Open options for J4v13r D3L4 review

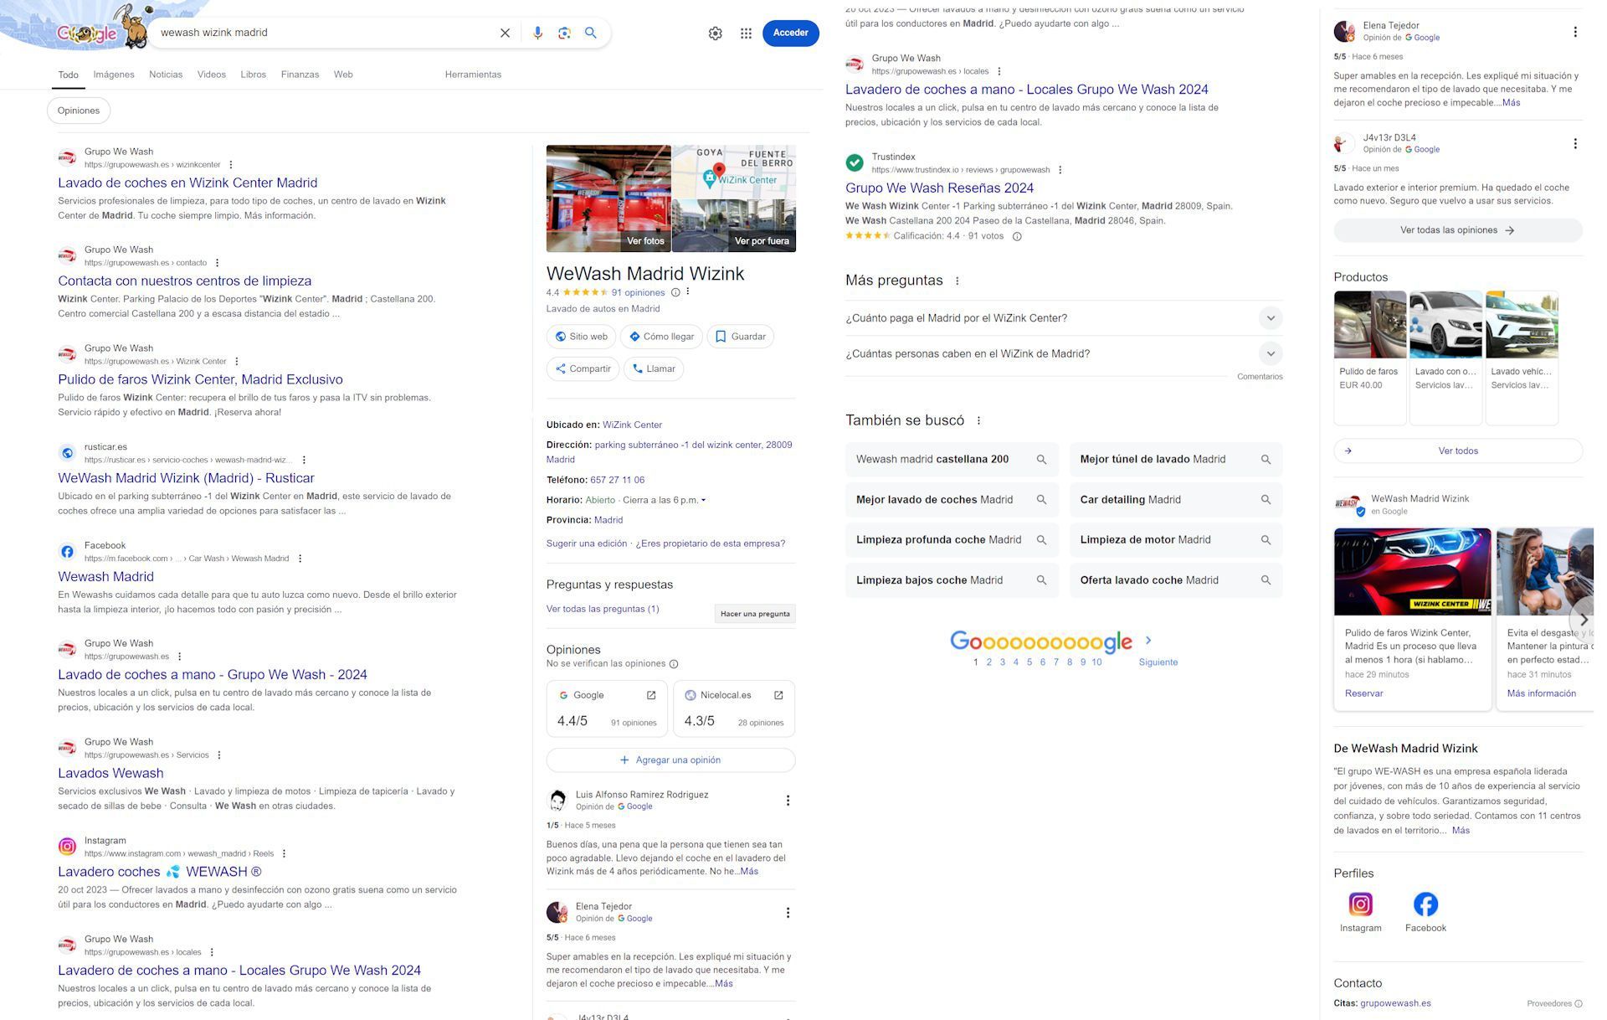(1575, 144)
